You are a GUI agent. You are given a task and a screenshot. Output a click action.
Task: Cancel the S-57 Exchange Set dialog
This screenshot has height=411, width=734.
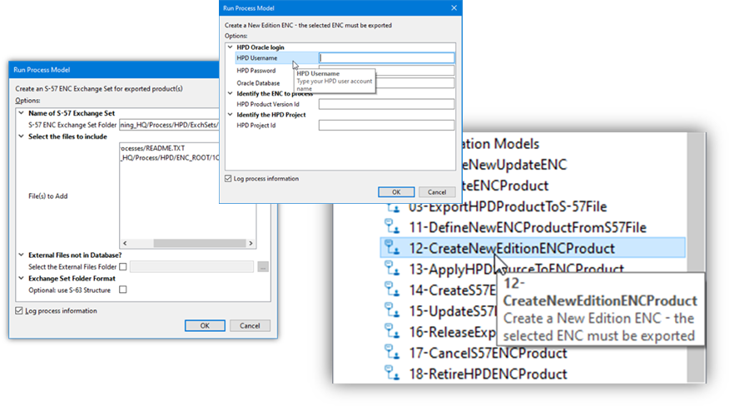pos(250,326)
